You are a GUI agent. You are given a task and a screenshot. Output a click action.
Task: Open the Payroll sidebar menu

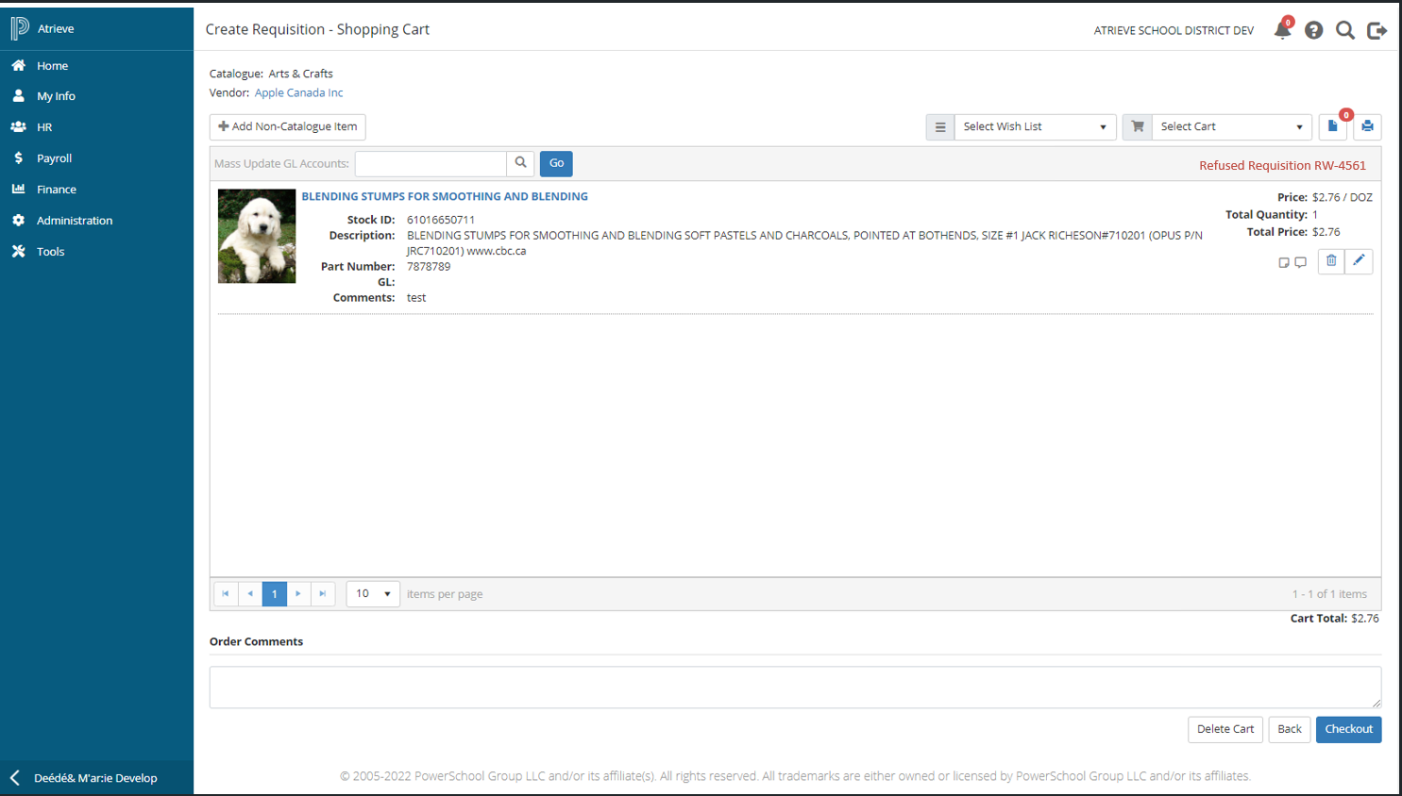54,158
